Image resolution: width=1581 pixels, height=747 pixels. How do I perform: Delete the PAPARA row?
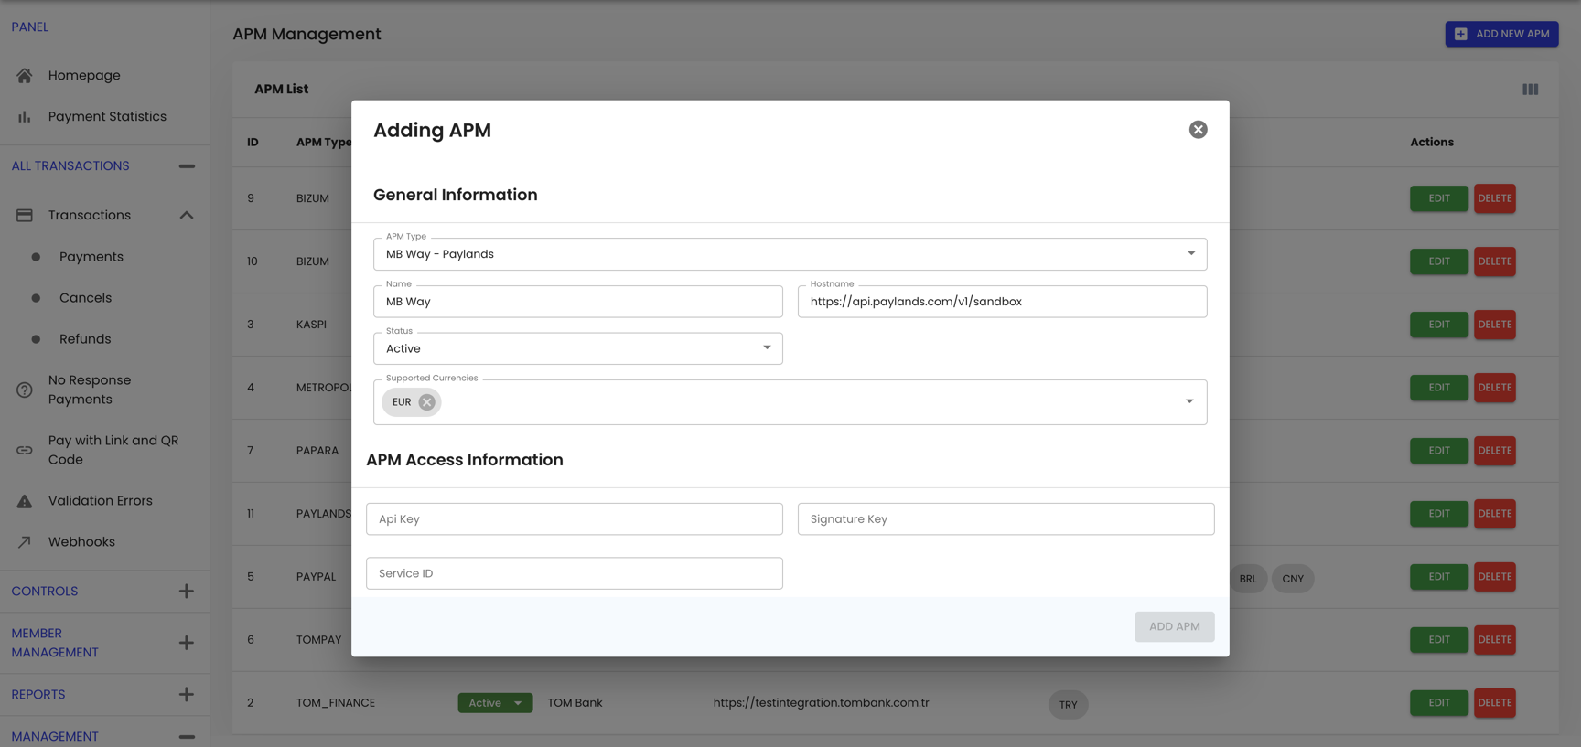[x=1495, y=451]
